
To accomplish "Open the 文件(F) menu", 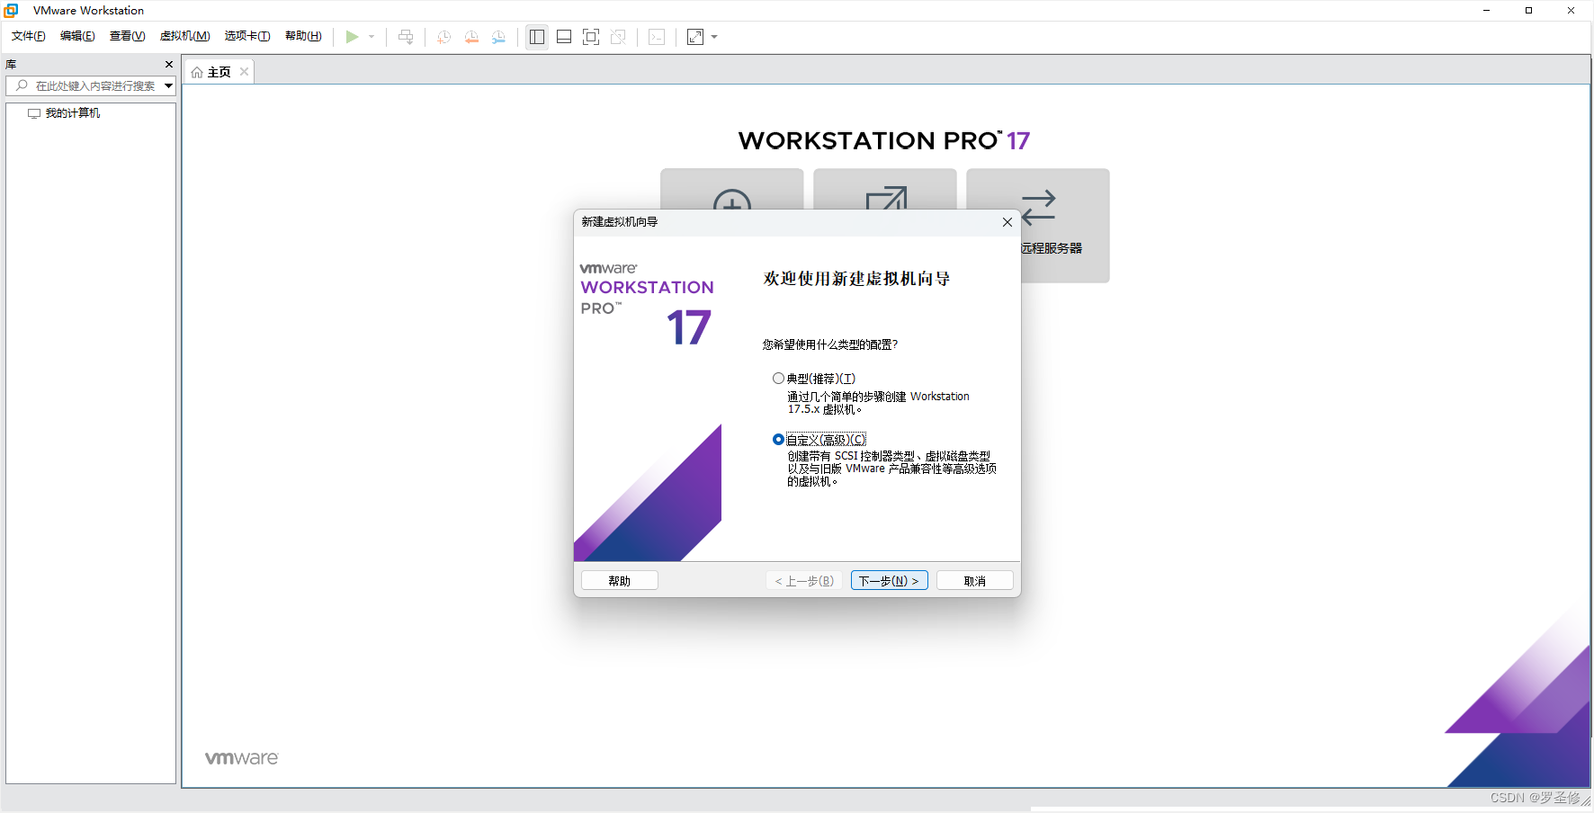I will point(29,36).
